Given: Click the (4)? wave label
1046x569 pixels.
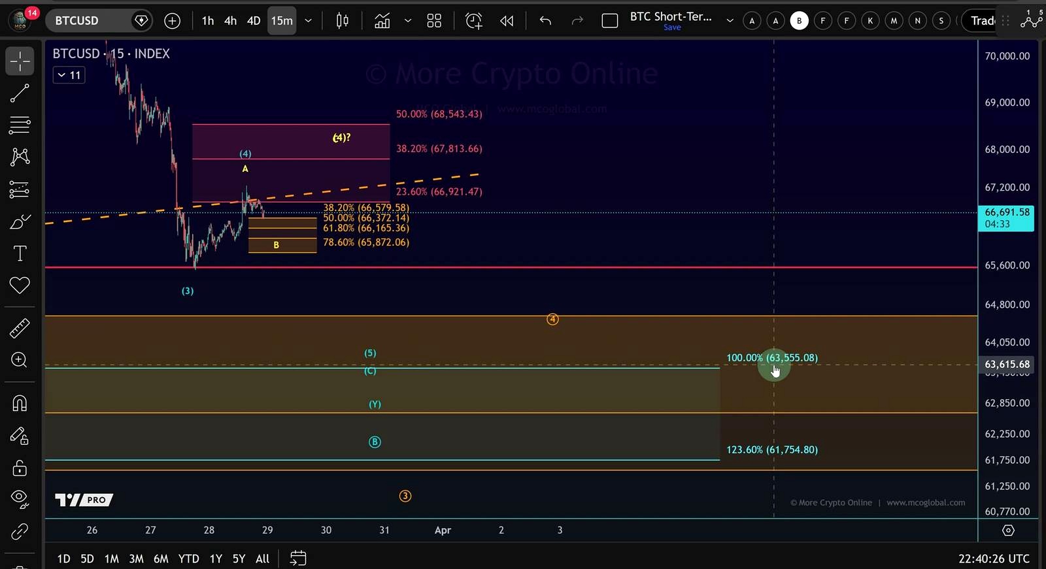Looking at the screenshot, I should point(342,137).
